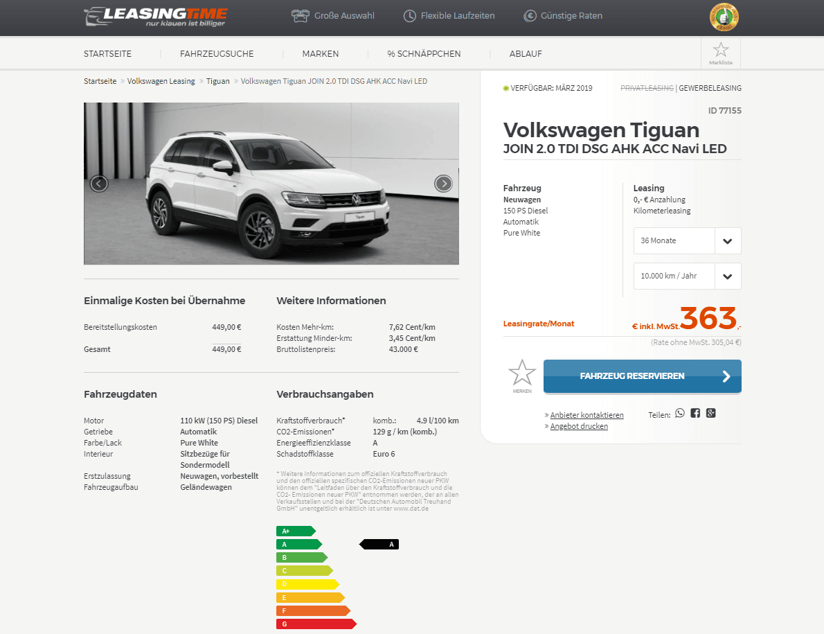The image size is (824, 634).
Task: Toggle the Merken star beside reserve button
Action: coord(522,376)
